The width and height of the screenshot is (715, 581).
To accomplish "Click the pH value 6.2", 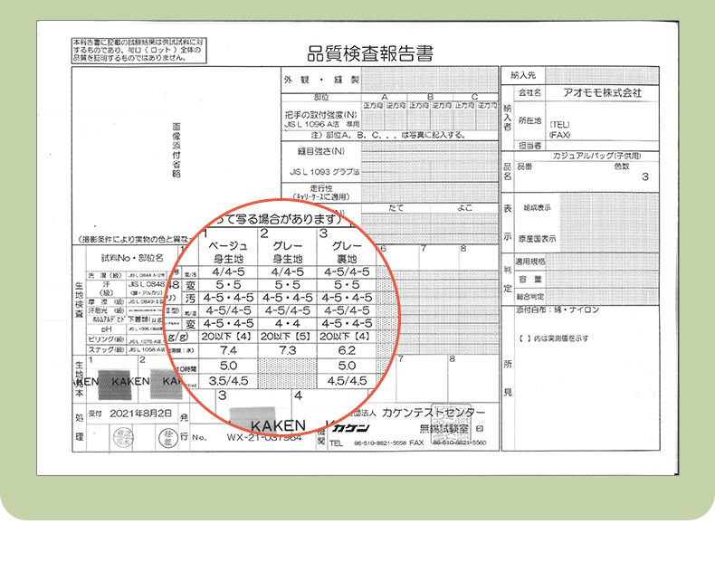I will pos(347,349).
